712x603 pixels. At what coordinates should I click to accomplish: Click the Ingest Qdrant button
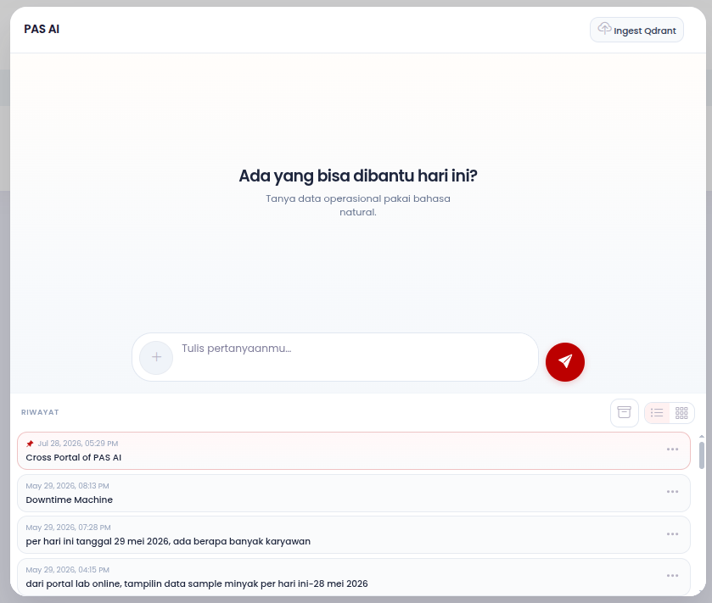636,30
